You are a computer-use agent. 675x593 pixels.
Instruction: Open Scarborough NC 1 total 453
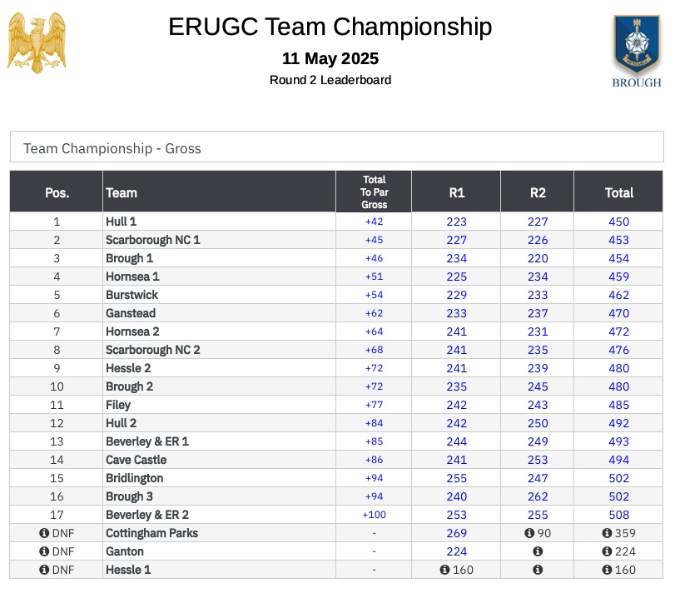[618, 240]
